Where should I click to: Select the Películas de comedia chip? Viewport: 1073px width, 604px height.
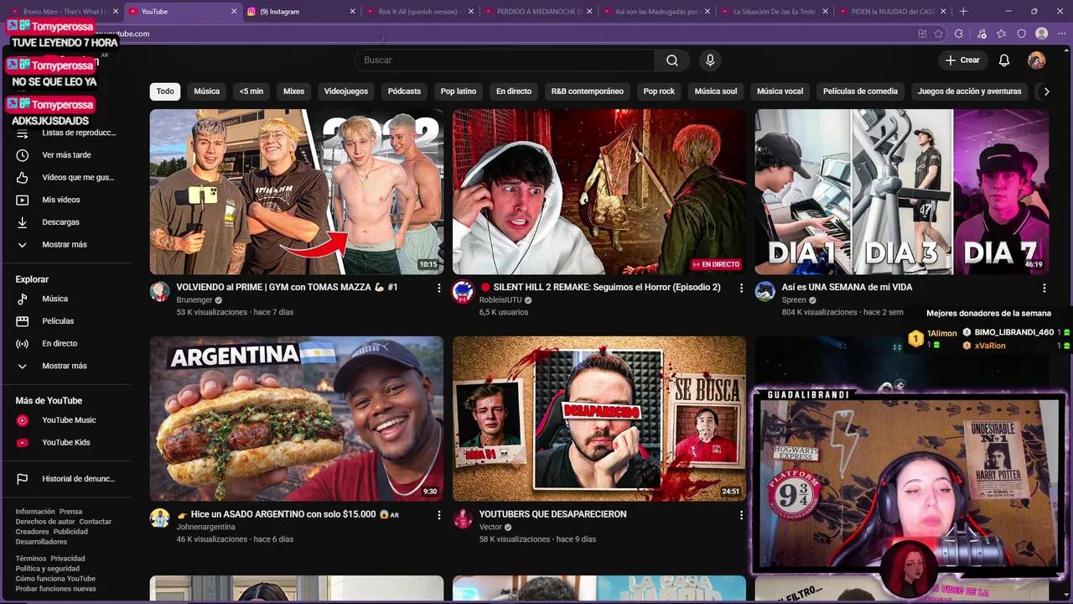(860, 91)
